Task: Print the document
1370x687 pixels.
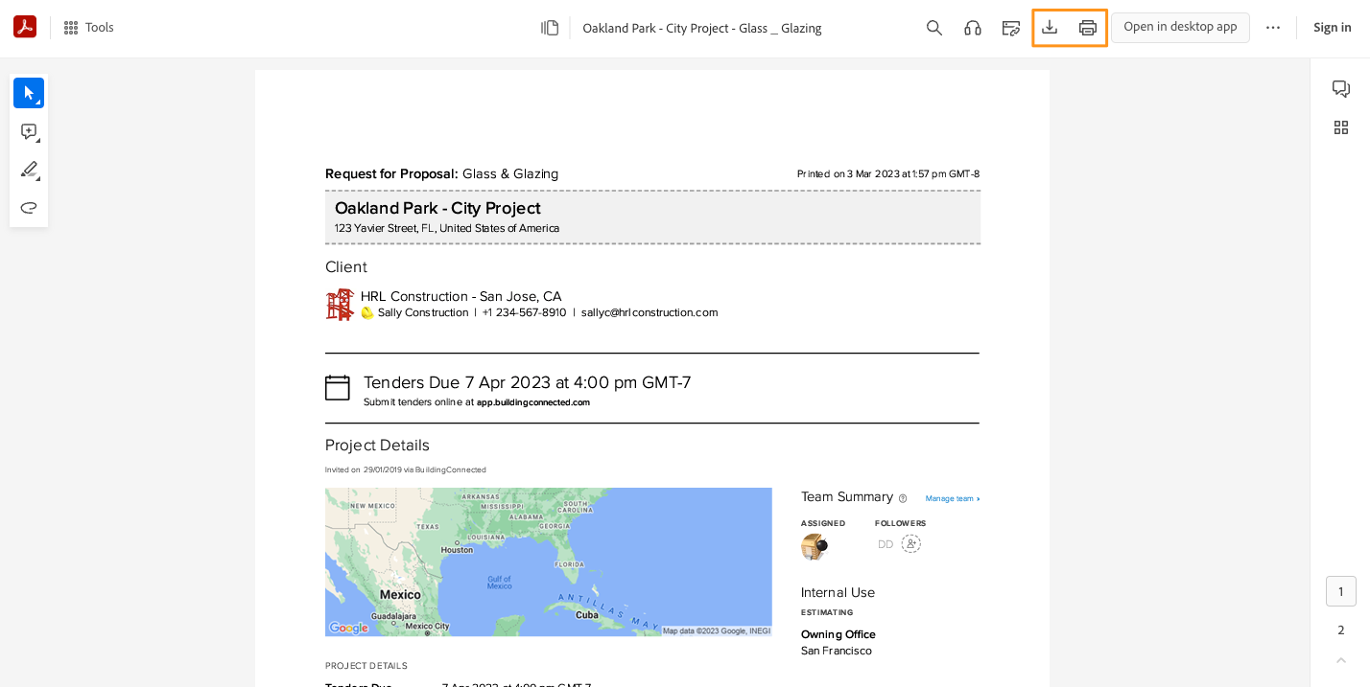Action: (x=1088, y=28)
